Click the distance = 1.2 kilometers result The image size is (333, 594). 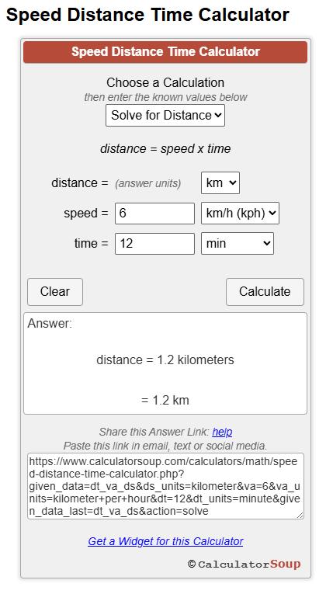[x=165, y=360]
